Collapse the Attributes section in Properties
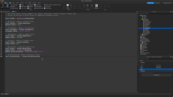 tap(139, 71)
